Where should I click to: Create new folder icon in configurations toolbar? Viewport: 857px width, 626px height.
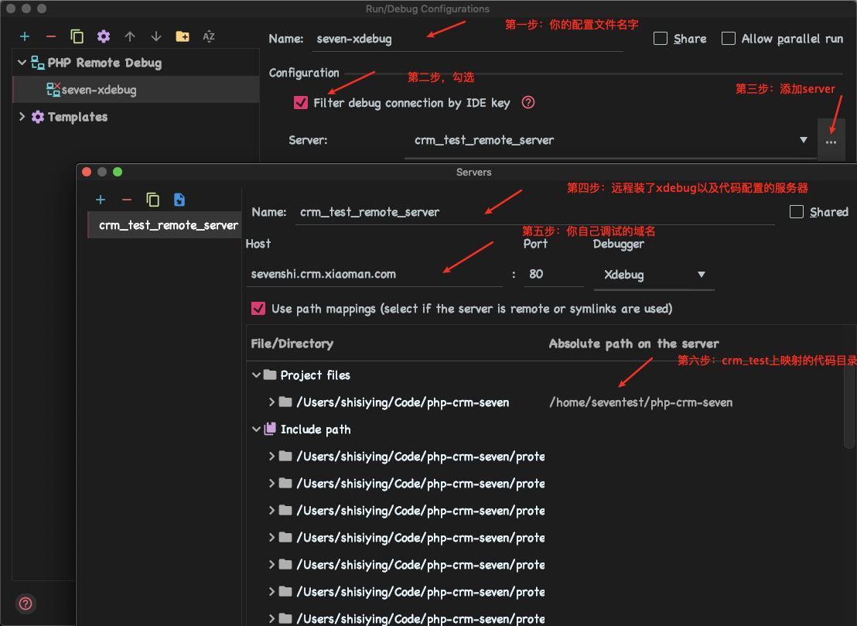coord(182,36)
